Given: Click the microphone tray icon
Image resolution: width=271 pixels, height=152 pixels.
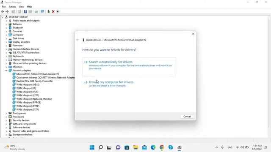Looking at the screenshot, I should (x=222, y=147).
